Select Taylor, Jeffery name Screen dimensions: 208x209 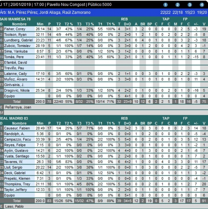click(x=15, y=190)
